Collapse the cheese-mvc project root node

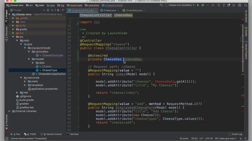9,14
